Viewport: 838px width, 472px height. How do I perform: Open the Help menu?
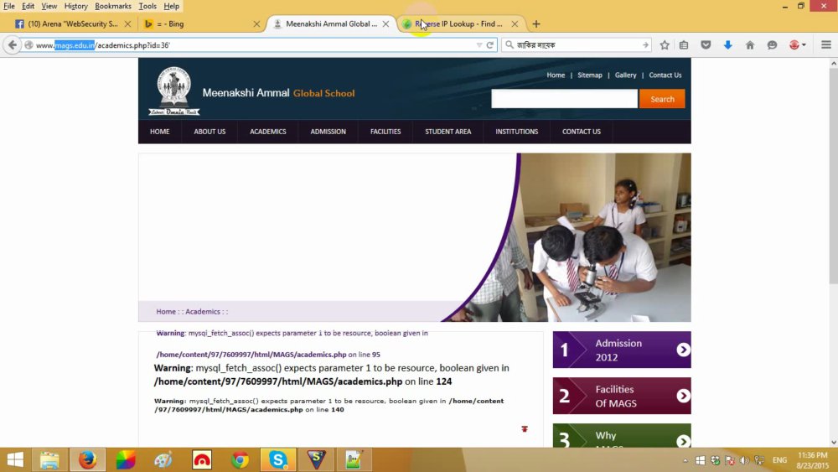point(172,7)
